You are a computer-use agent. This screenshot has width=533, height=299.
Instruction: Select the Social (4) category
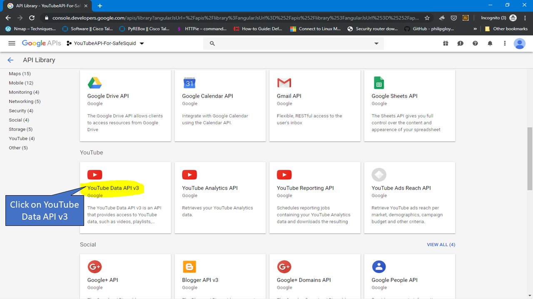tap(19, 120)
